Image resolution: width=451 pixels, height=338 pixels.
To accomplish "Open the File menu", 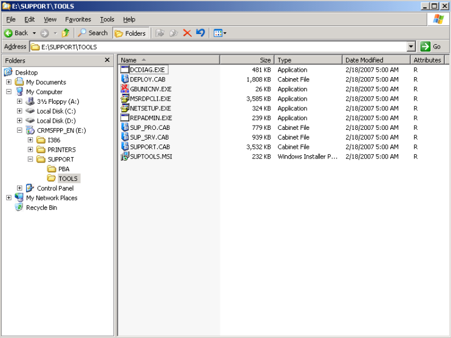I will pos(11,19).
